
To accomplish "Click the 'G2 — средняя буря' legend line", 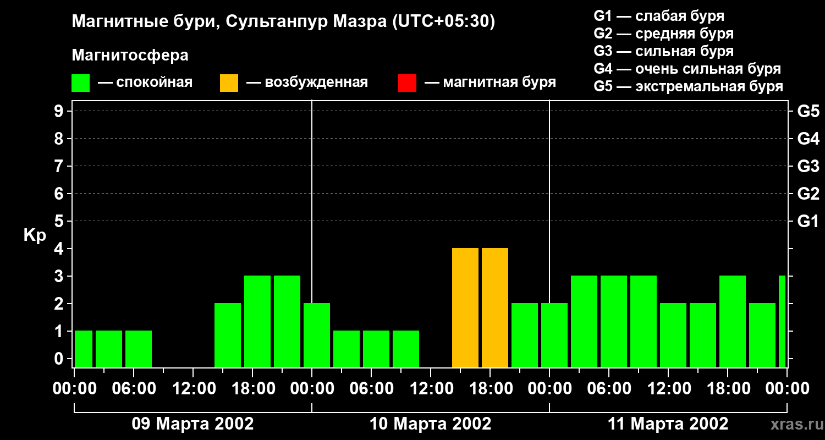I will coord(663,34).
